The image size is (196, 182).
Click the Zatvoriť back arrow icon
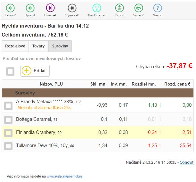(10, 8)
